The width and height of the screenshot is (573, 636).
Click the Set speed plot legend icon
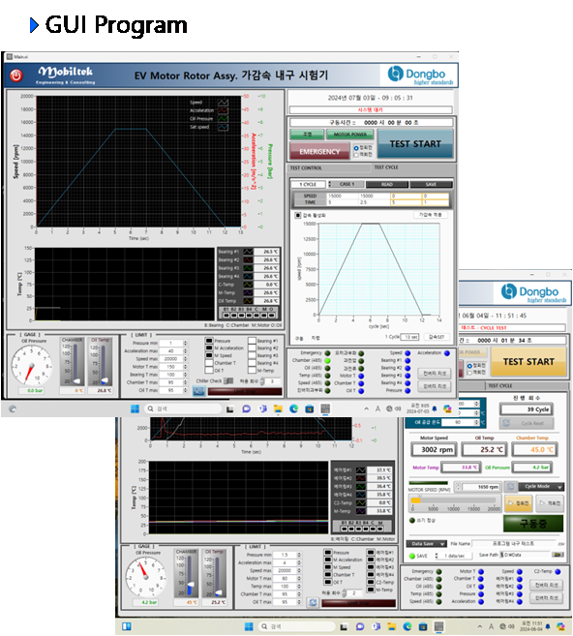[x=223, y=127]
